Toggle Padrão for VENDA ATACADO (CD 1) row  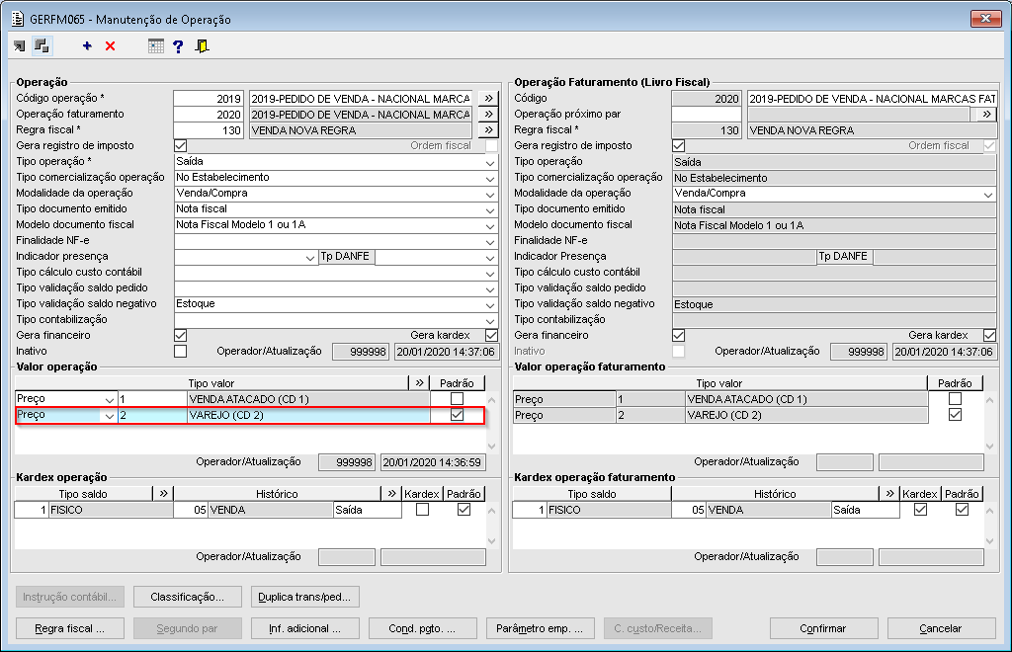pyautogui.click(x=457, y=398)
